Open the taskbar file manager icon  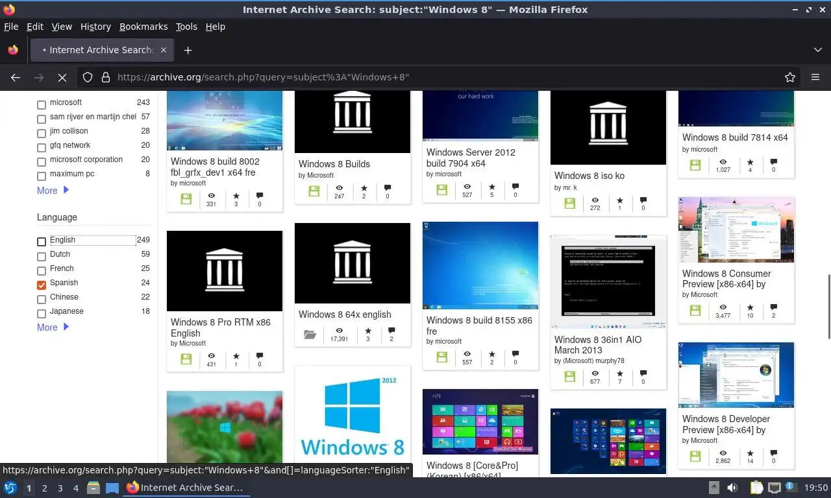[93, 488]
